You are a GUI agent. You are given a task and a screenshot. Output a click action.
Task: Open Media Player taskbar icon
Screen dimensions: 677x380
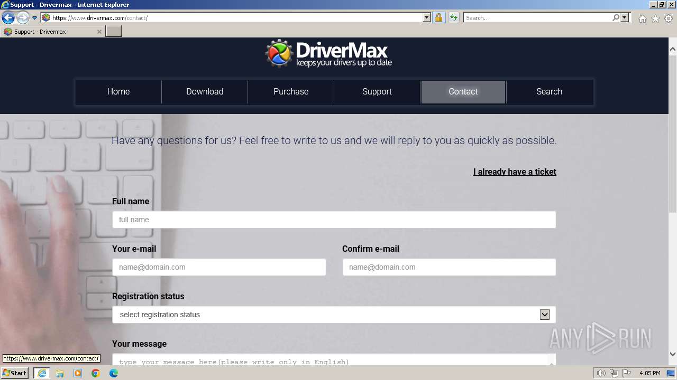coord(78,373)
